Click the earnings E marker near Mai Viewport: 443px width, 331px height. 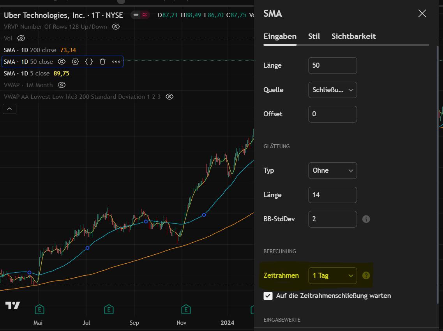click(x=40, y=309)
